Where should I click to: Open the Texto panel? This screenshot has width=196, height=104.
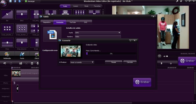tap(22, 55)
